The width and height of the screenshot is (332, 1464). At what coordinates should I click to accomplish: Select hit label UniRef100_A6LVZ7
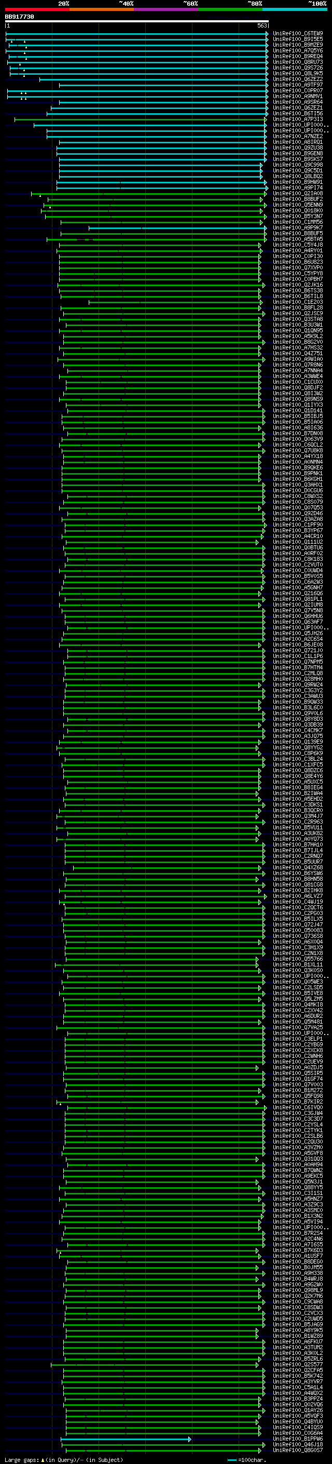pyautogui.click(x=298, y=896)
